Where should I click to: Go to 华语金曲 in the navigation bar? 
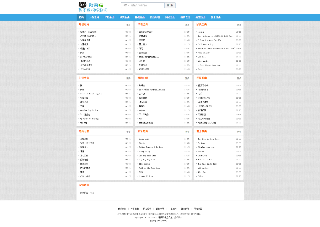(109, 17)
